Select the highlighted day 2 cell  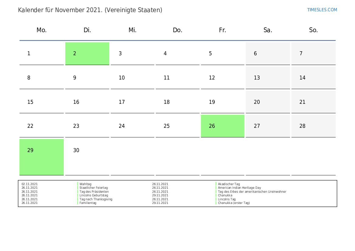(87, 53)
